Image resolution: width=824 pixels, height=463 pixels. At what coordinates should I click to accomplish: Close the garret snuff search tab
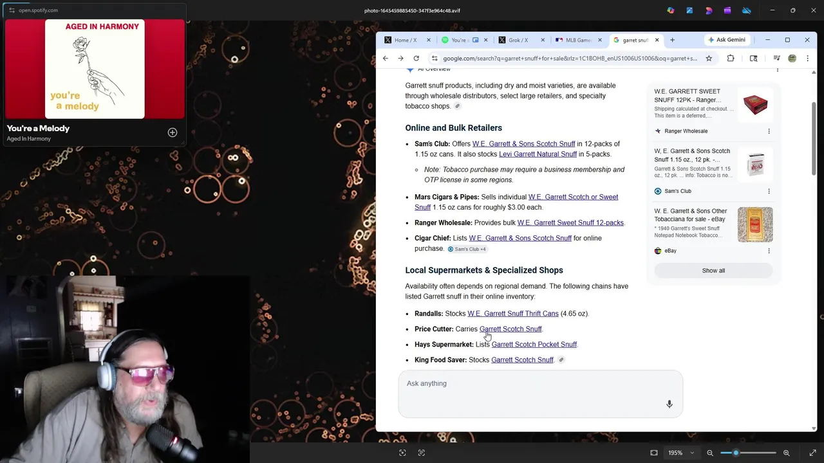657,40
